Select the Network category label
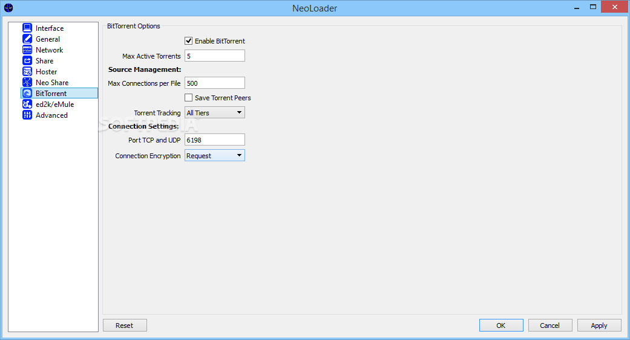The image size is (630, 340). pos(49,50)
